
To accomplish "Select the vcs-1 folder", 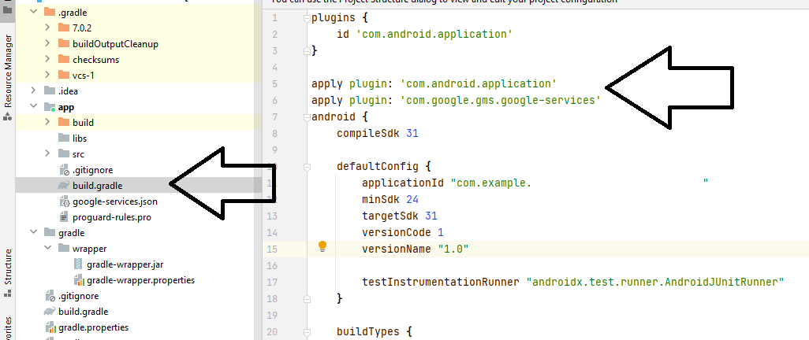I will coord(76,76).
